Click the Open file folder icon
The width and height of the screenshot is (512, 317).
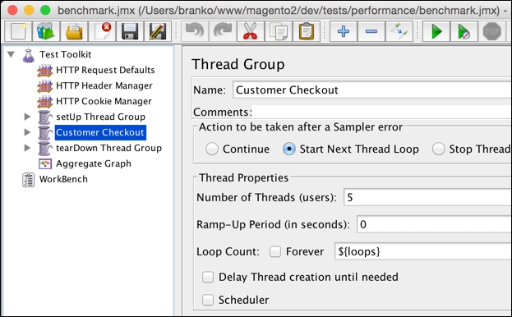(x=74, y=32)
